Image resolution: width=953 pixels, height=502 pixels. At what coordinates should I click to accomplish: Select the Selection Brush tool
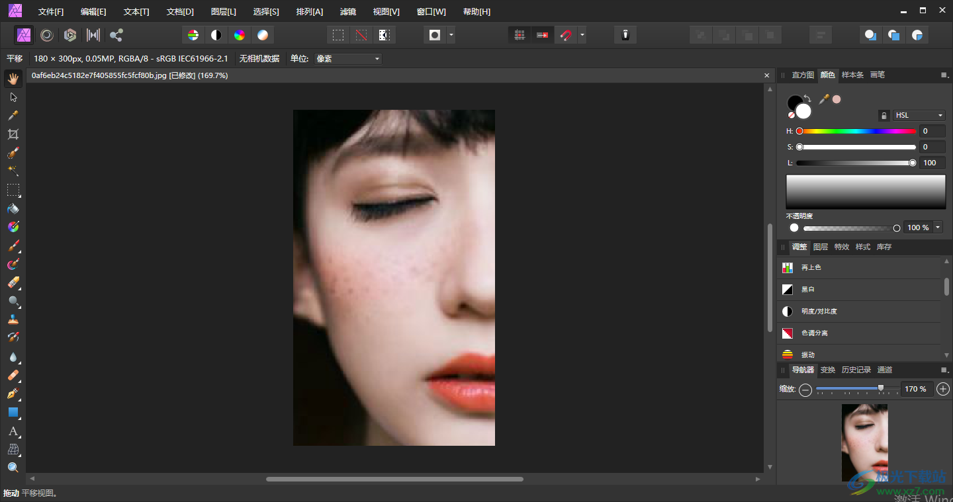point(13,153)
